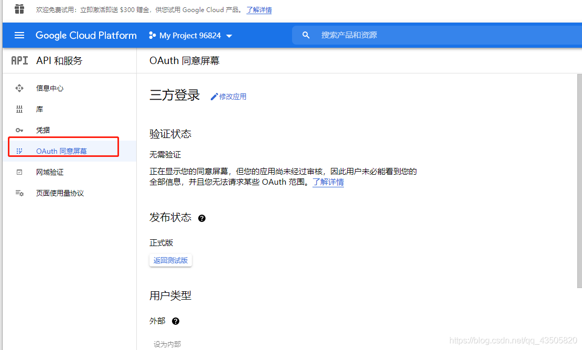The width and height of the screenshot is (582, 350).
Task: Open 凭据 credentials page
Action: pyautogui.click(x=43, y=130)
